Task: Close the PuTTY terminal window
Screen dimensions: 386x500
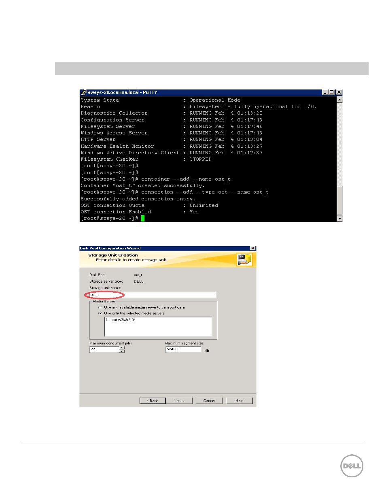Action: pos(339,92)
